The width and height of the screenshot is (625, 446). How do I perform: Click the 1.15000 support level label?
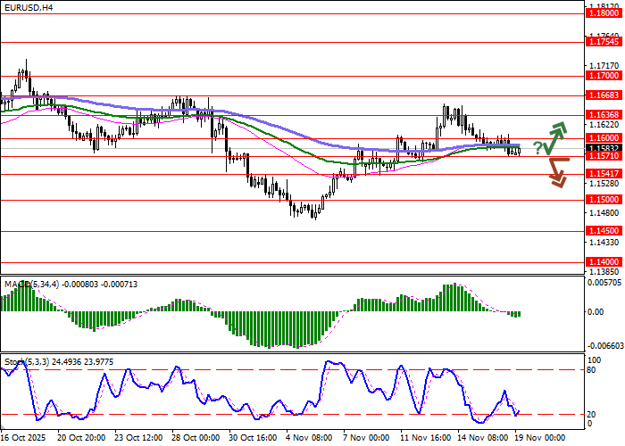coord(604,200)
